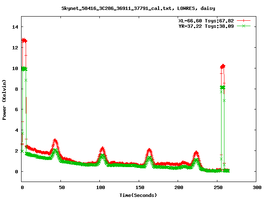Click y-axis tick label 14
Screen dimensions: 265x199
click(x=15, y=27)
